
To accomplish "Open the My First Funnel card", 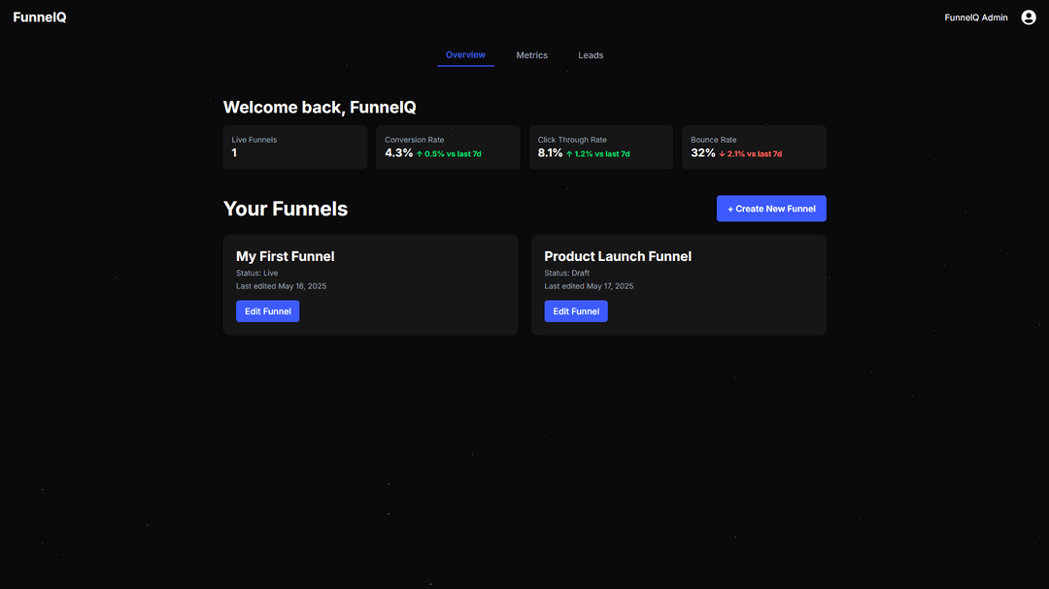I will pyautogui.click(x=370, y=284).
